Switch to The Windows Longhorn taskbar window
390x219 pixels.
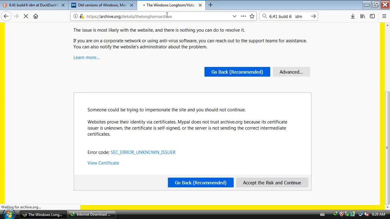click(x=43, y=214)
